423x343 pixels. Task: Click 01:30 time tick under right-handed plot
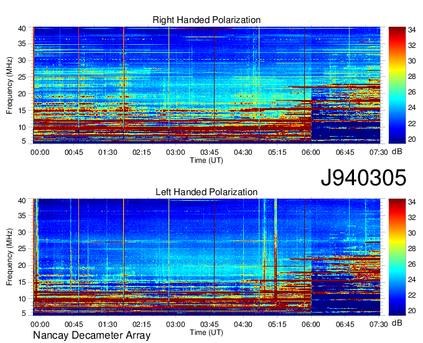(x=108, y=152)
